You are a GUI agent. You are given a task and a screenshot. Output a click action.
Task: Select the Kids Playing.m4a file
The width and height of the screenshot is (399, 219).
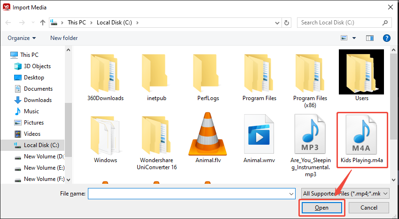click(361, 139)
